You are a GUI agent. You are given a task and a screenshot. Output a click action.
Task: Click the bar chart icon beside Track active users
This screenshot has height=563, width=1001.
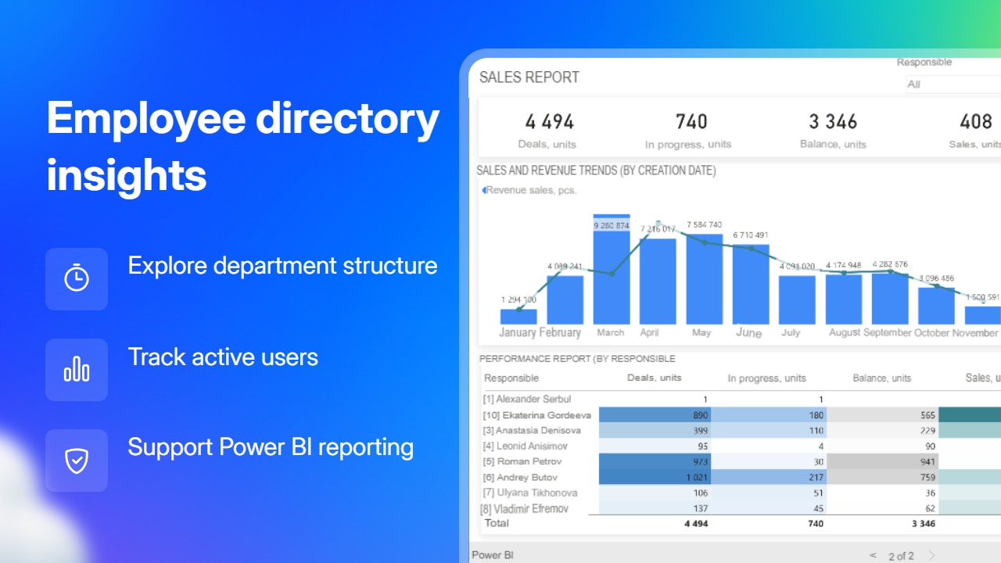tap(77, 369)
